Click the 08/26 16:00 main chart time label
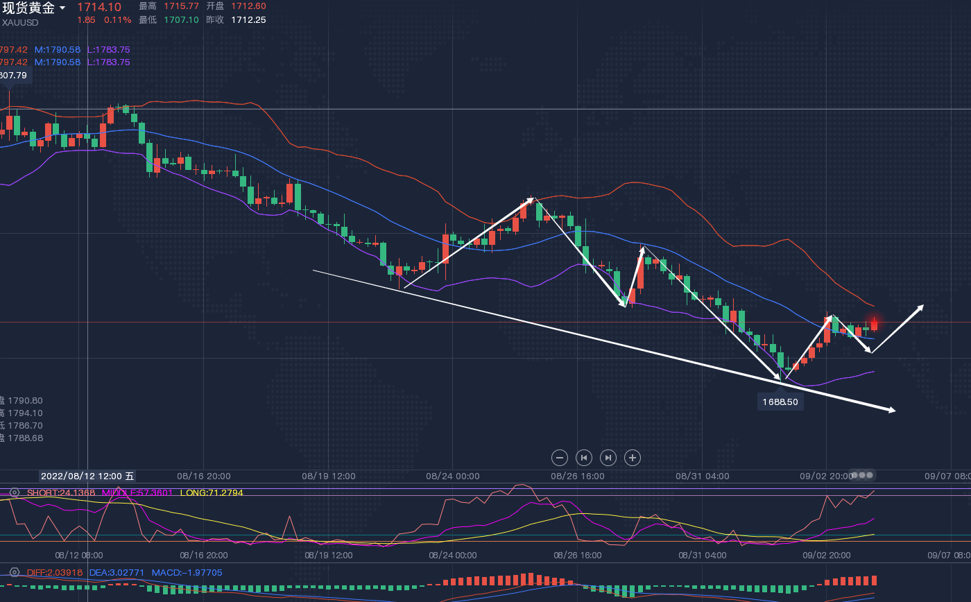This screenshot has width=971, height=602. click(577, 476)
